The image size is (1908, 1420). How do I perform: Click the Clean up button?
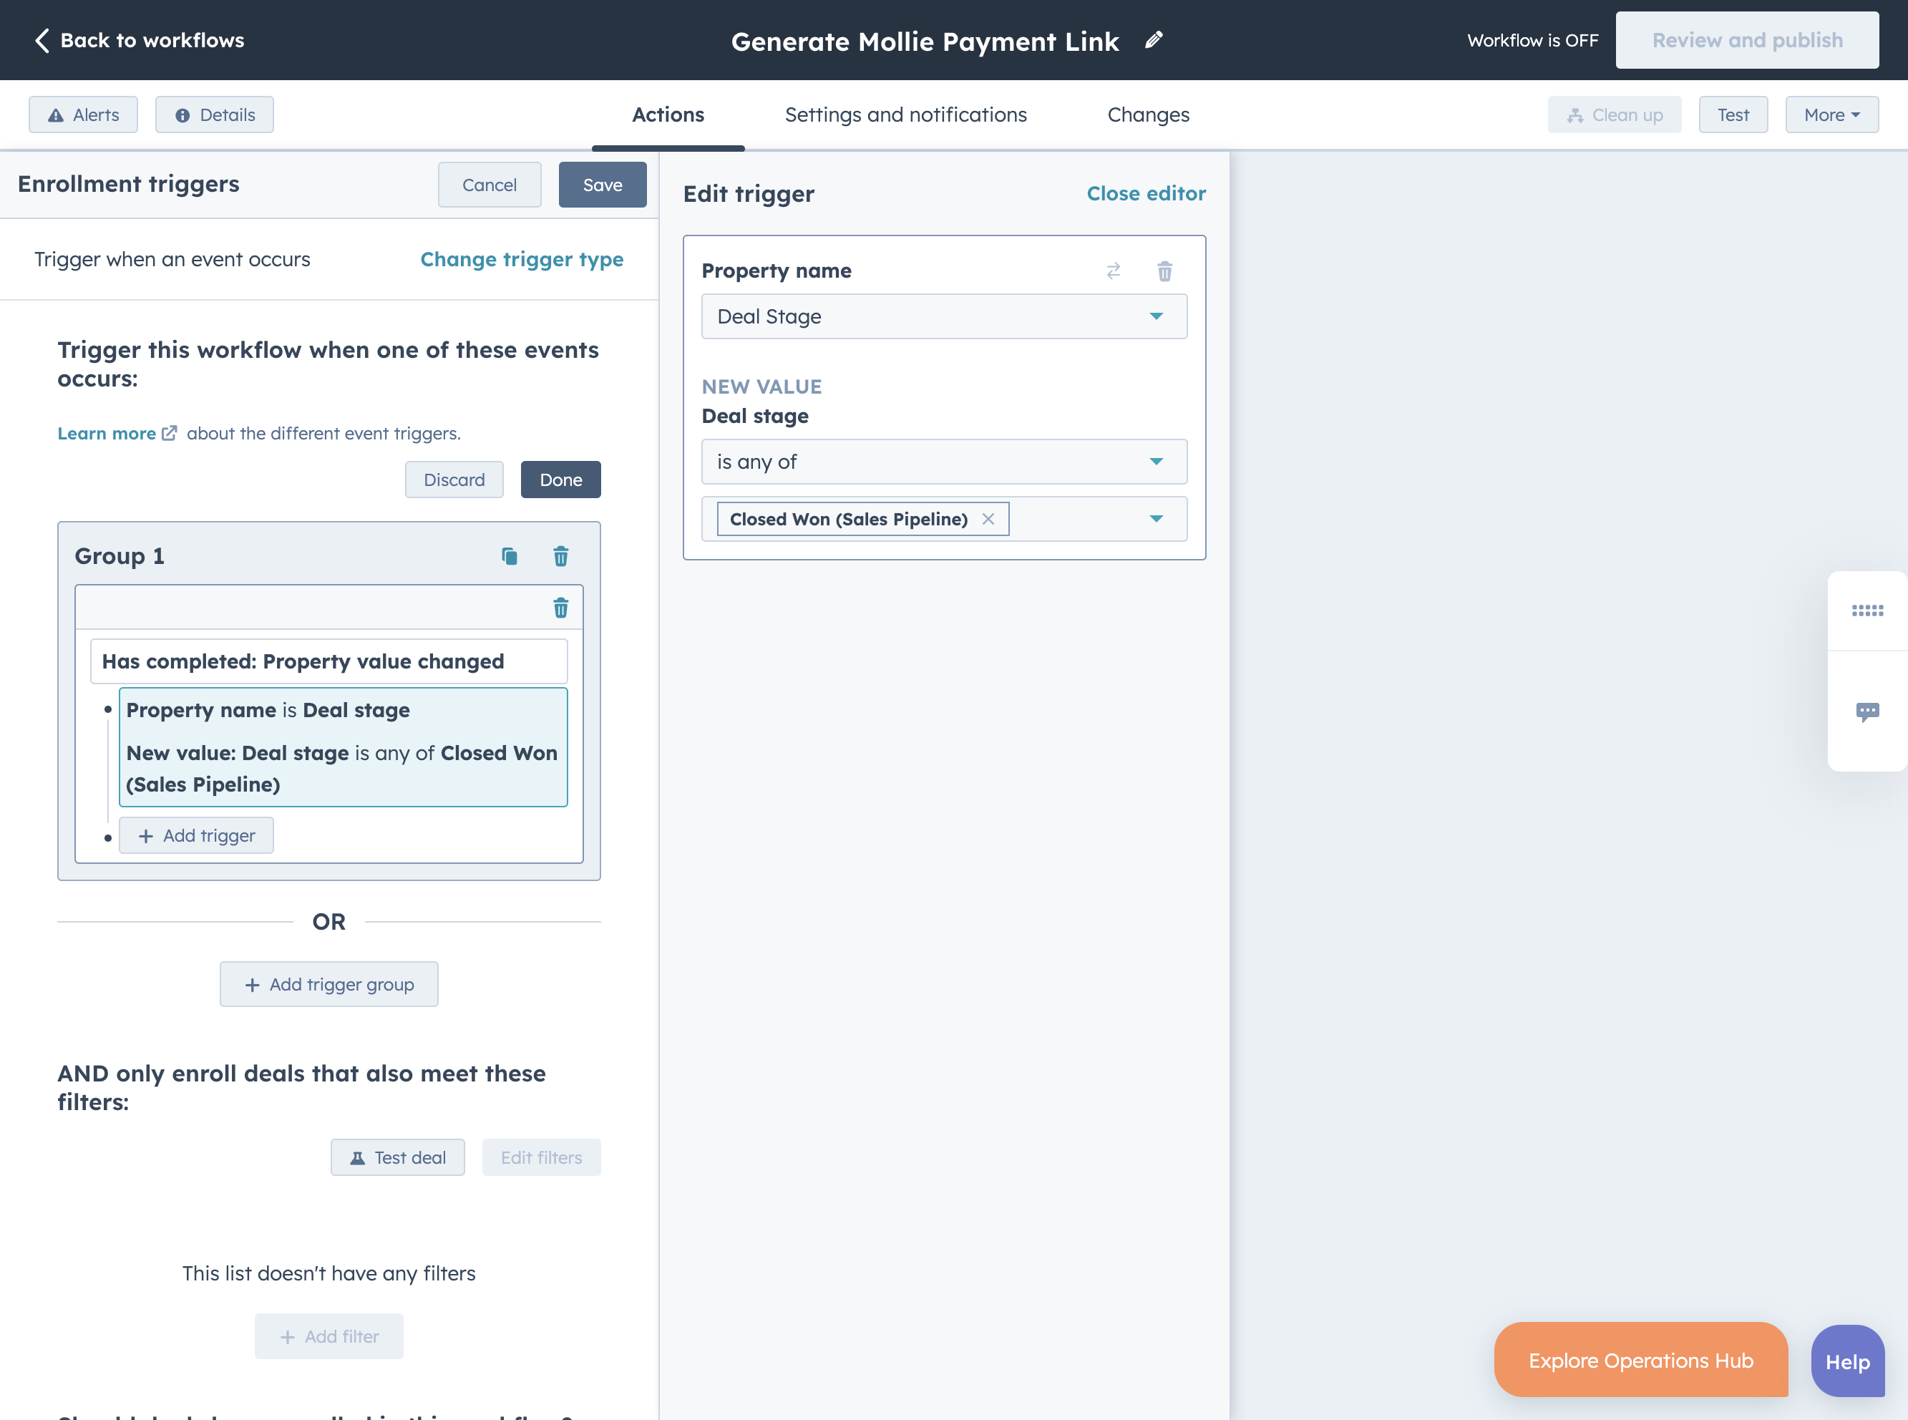coord(1614,115)
